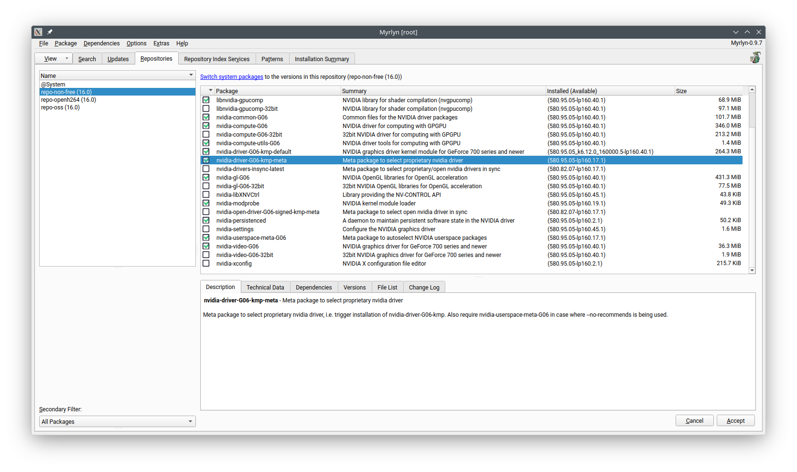Check the libnvidia-gpucomp-32bit package box
This screenshot has height=472, width=797.
(206, 109)
